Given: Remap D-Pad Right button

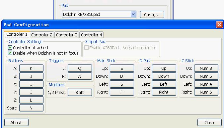Looking at the screenshot, I should pos(164,92).
